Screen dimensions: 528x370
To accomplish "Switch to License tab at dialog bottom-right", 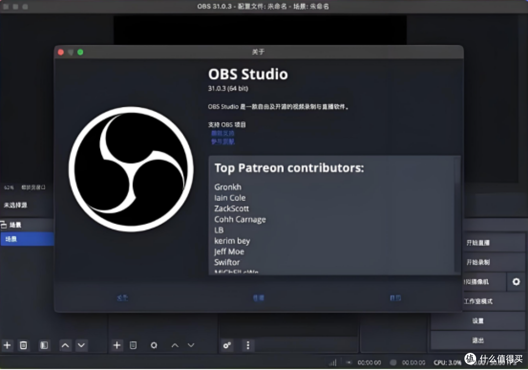I will tap(396, 298).
